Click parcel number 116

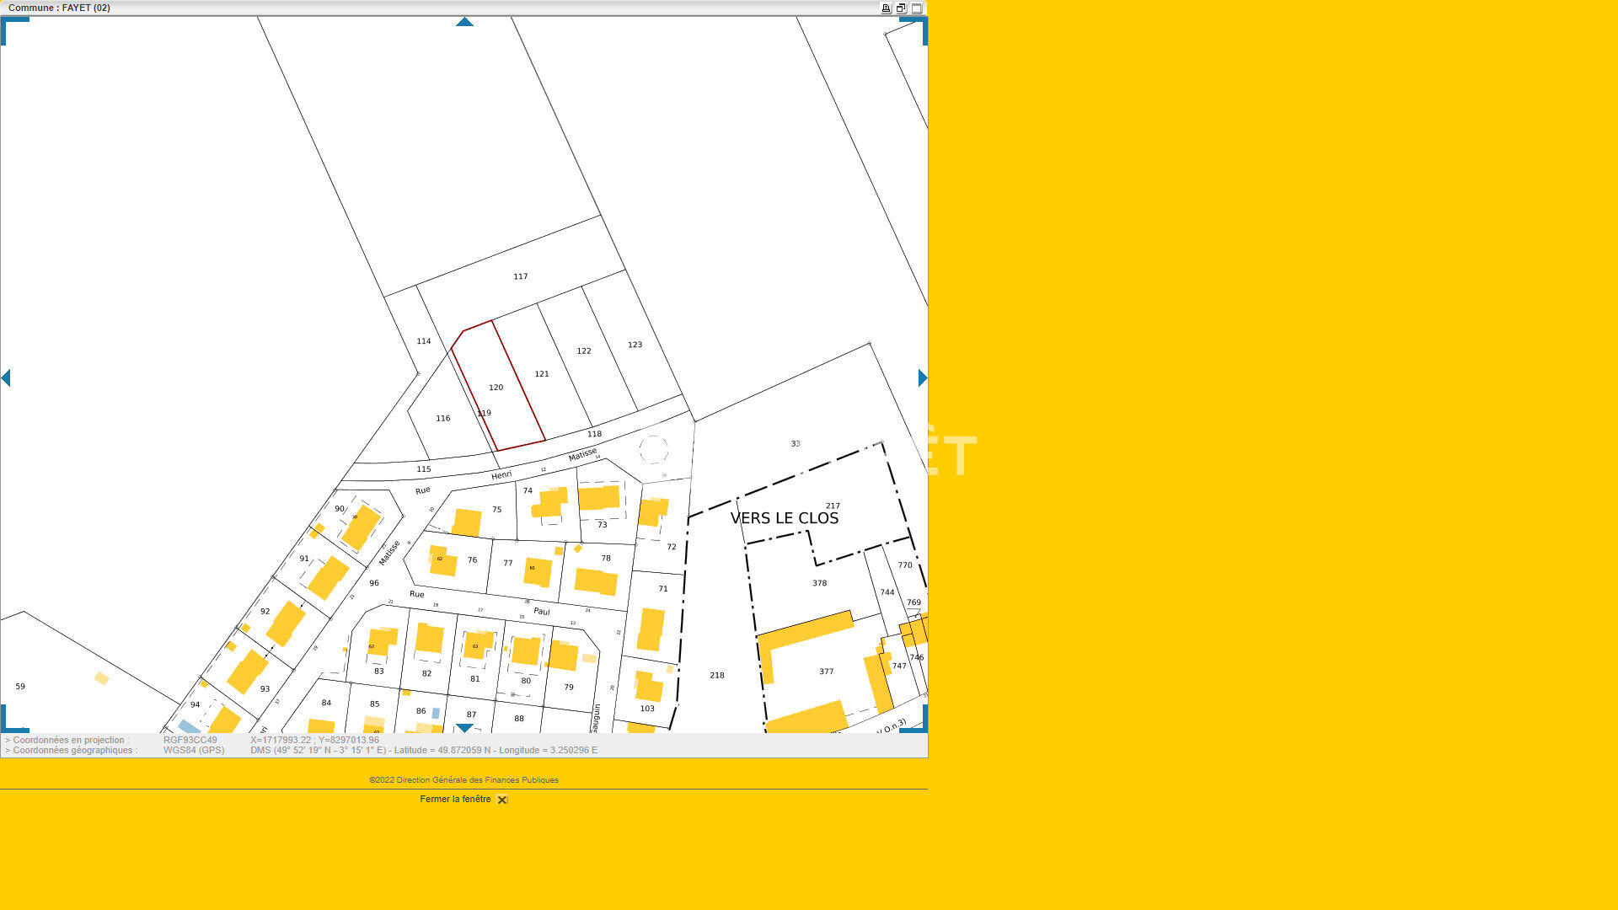(x=443, y=418)
